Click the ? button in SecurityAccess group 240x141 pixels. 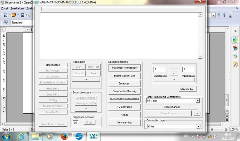point(86,109)
